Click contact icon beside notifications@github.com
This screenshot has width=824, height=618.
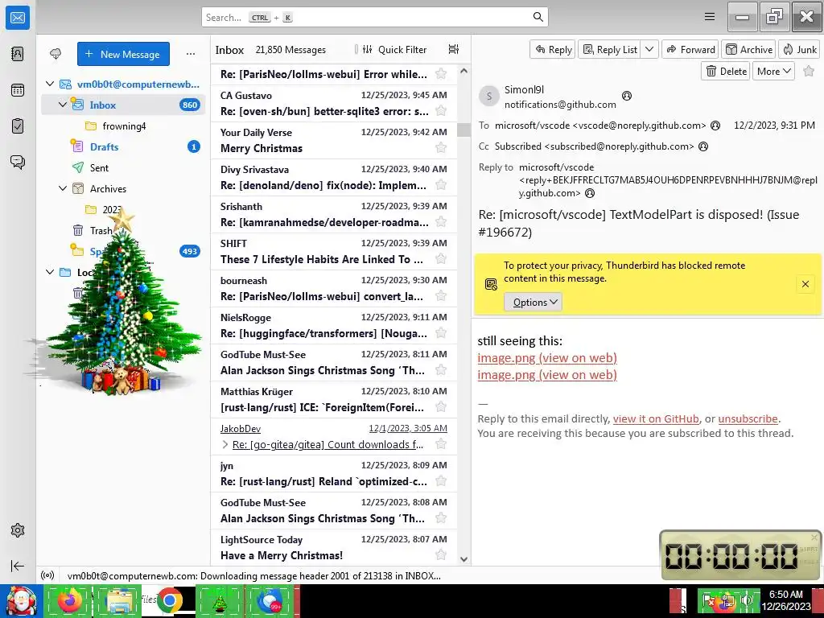click(x=626, y=96)
